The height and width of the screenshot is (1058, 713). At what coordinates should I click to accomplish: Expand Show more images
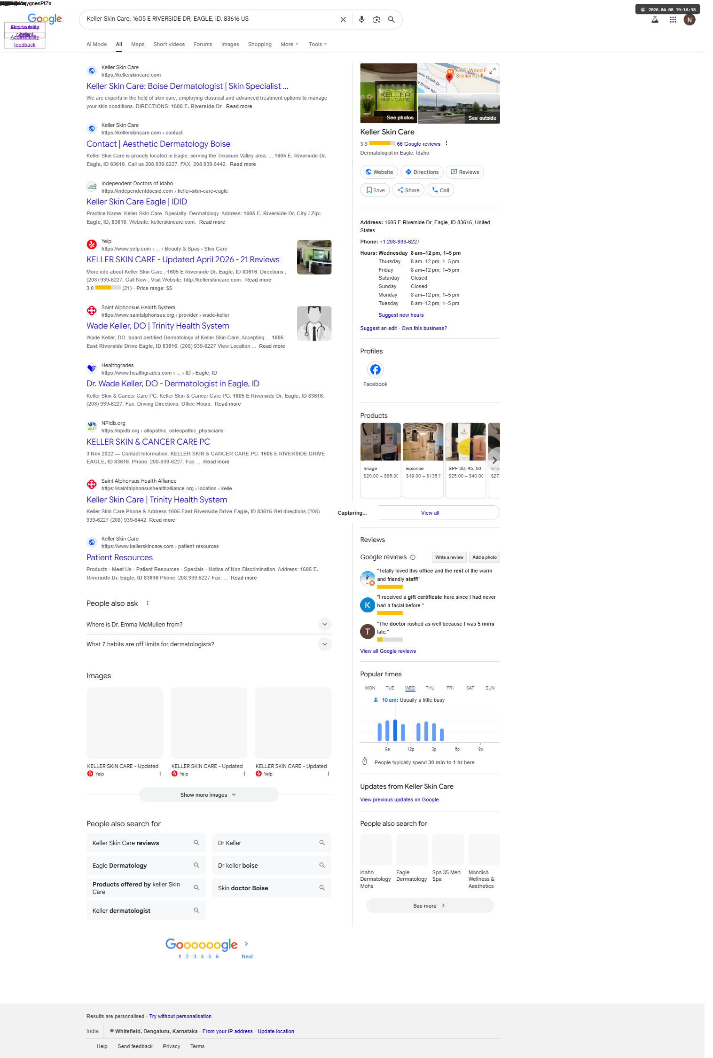click(209, 795)
